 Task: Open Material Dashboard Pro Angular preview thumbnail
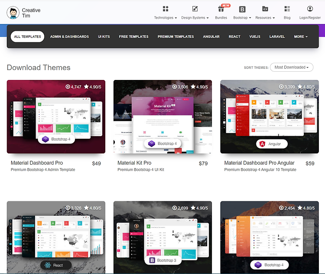point(270,117)
